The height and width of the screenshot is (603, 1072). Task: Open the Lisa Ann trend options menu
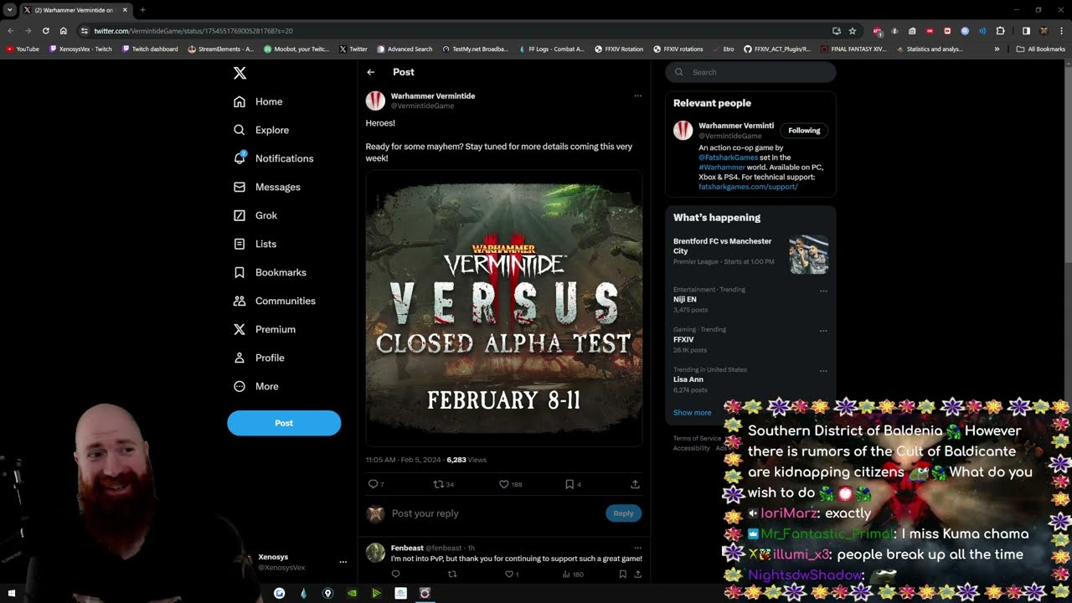tap(823, 370)
